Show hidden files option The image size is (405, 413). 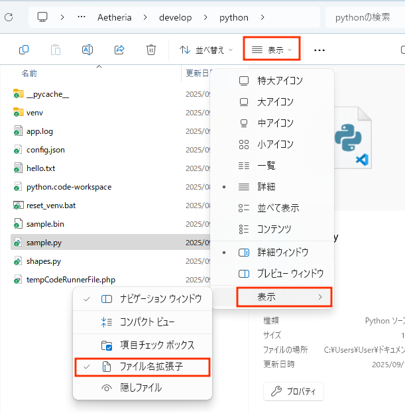142,388
